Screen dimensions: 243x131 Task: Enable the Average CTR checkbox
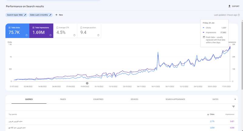[57, 28]
